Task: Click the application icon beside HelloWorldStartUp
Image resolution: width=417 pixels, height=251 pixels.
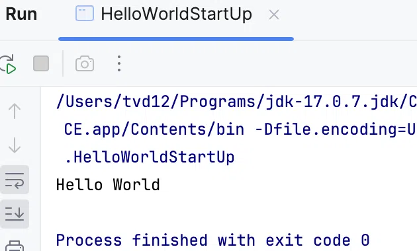Action: click(85, 13)
